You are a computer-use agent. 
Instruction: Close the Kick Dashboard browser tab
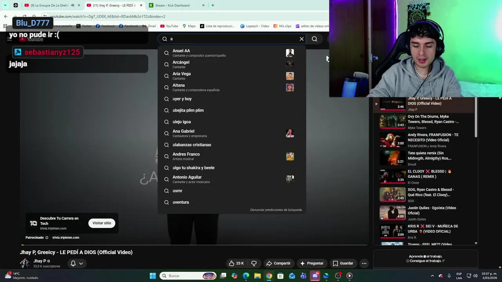[x=203, y=5]
